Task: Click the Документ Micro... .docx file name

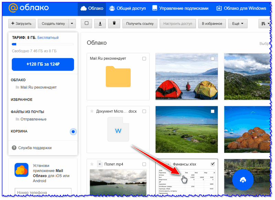Action: tap(116, 111)
